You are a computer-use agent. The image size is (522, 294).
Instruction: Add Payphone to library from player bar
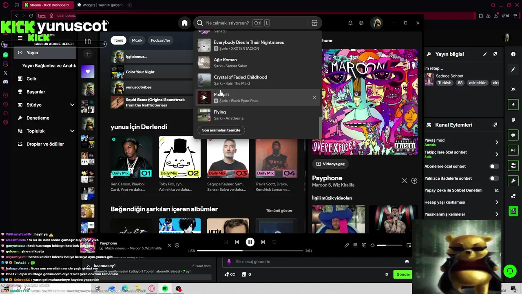(x=177, y=245)
